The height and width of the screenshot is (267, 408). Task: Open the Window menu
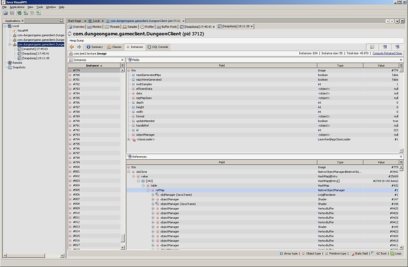tap(51, 7)
